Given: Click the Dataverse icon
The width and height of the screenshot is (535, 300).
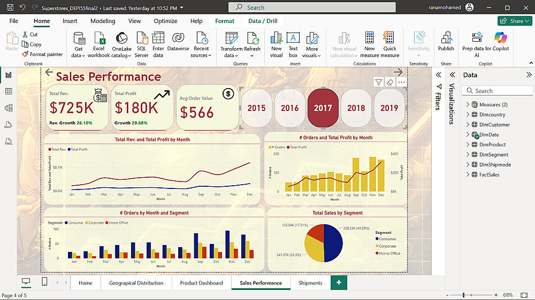Looking at the screenshot, I should 178,38.
